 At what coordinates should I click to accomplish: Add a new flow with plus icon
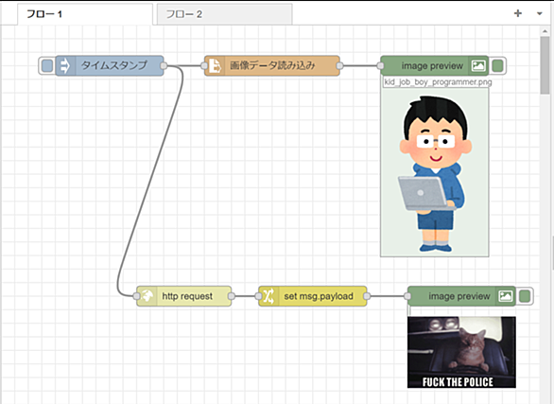click(x=518, y=13)
